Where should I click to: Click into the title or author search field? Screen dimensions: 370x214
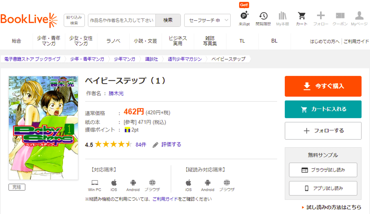pos(122,21)
